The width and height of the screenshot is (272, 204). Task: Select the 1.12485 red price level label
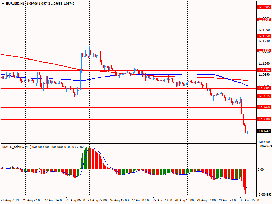(264, 7)
